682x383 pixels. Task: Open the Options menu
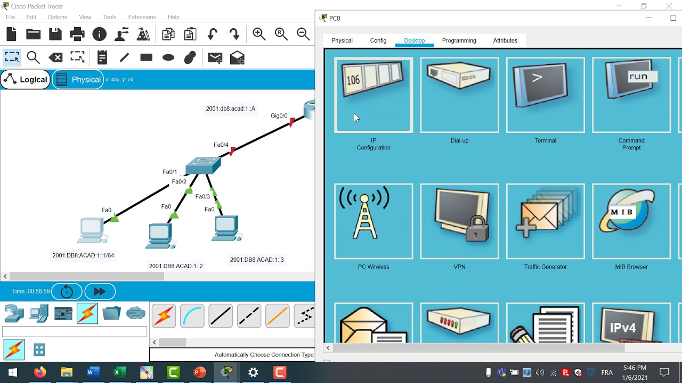(58, 17)
